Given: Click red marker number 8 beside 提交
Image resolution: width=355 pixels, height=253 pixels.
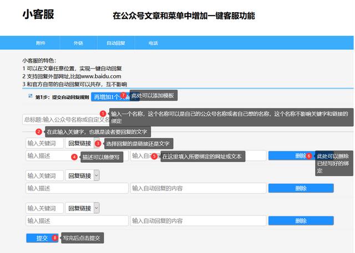Looking at the screenshot, I should click(55, 237).
